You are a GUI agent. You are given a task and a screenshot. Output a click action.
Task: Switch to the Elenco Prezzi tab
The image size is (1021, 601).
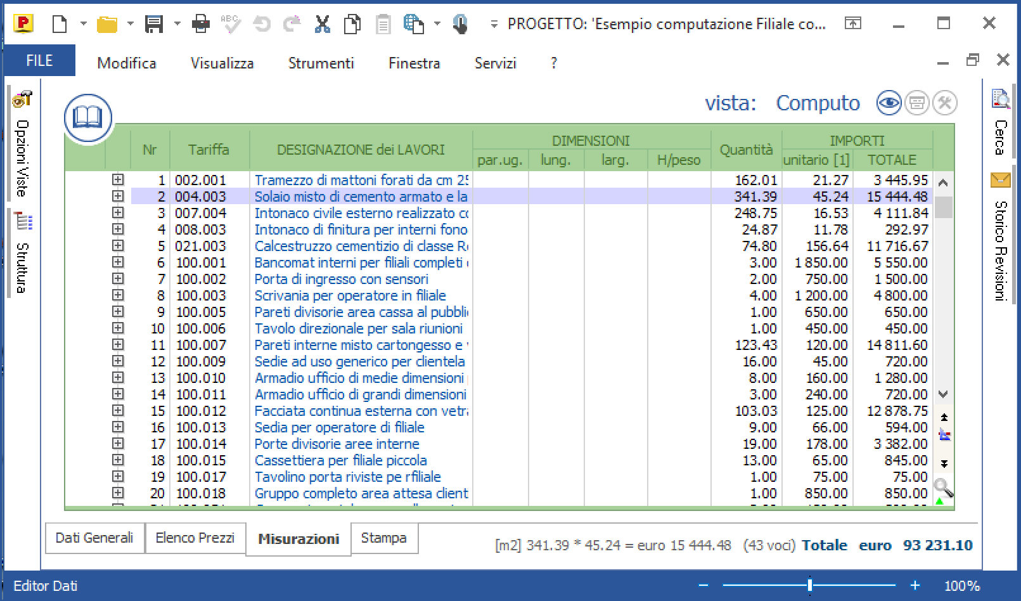tap(195, 538)
